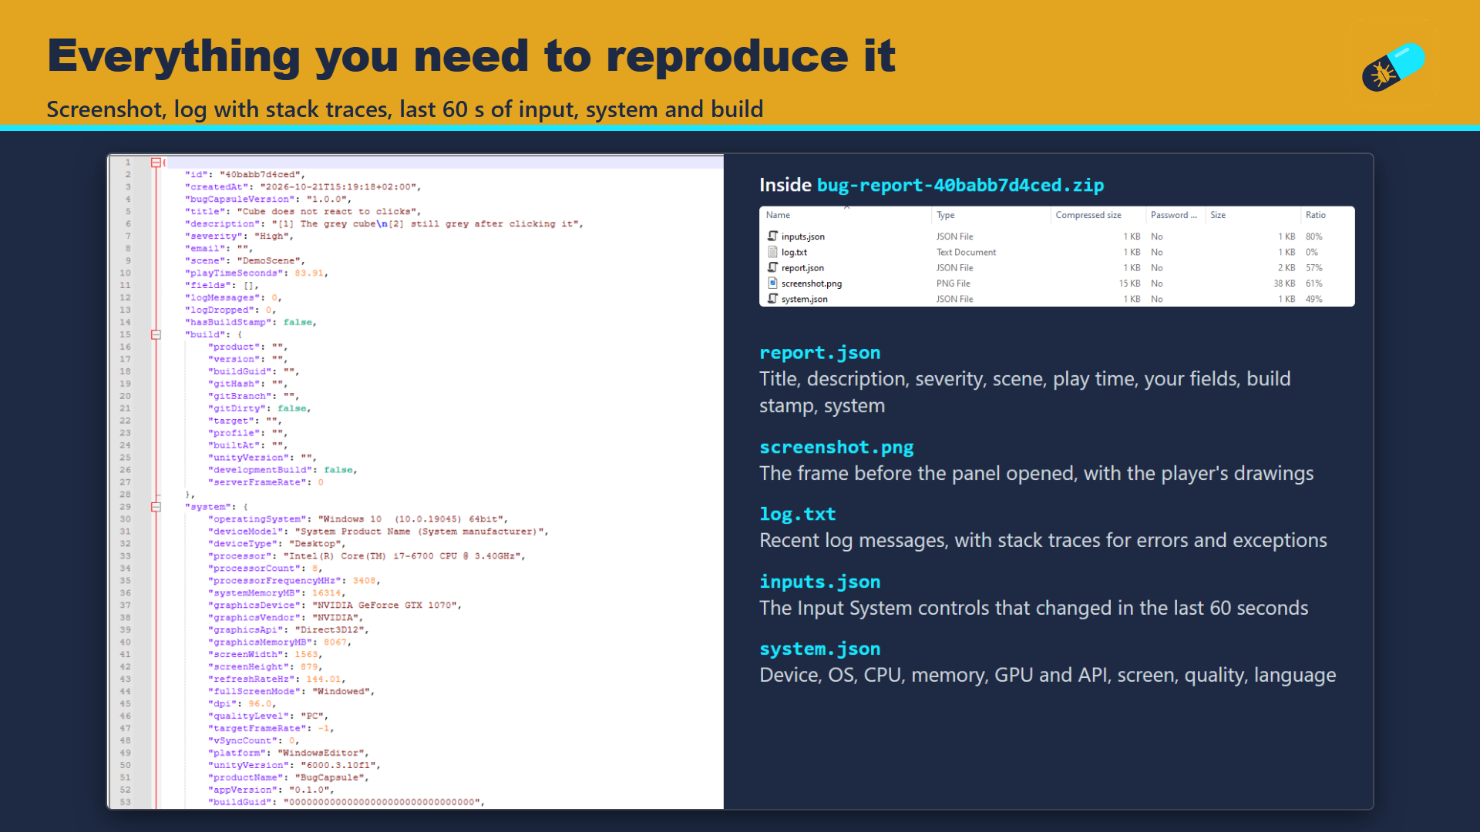Click the bug-report-40babb7d4ced.zip file name

point(960,185)
